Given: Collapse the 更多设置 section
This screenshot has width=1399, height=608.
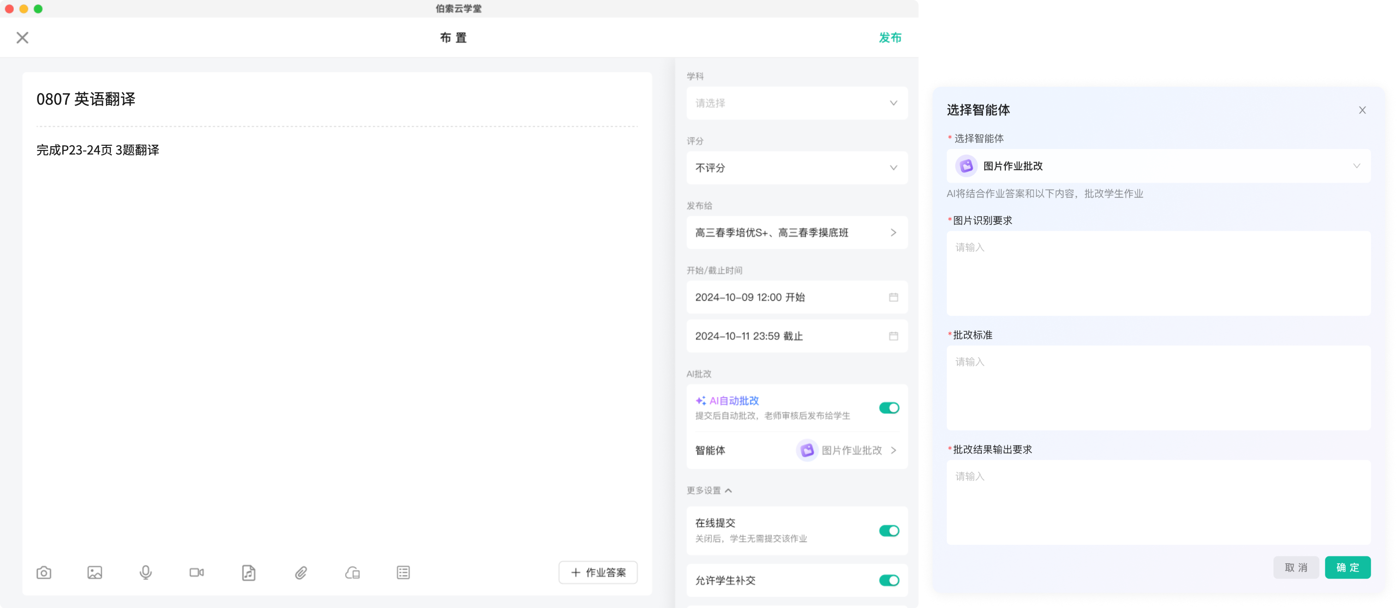Looking at the screenshot, I should [709, 490].
